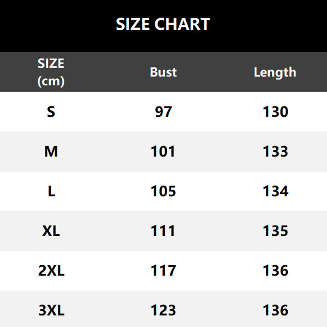Click the length value 133
This screenshot has height=327, width=327.
[275, 151]
